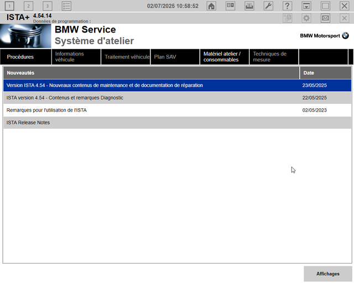Click the timestamp 02/07/2025 10:58:52
Screen dimensions: 354x284
pos(173,6)
